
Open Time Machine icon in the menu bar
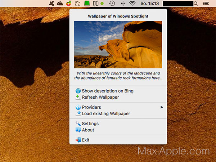(x=112, y=3)
